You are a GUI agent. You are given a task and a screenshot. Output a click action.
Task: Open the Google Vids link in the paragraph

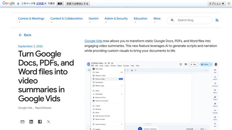tap(93, 41)
